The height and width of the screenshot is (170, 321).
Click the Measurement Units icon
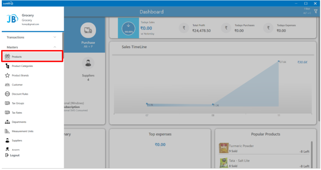7,131
